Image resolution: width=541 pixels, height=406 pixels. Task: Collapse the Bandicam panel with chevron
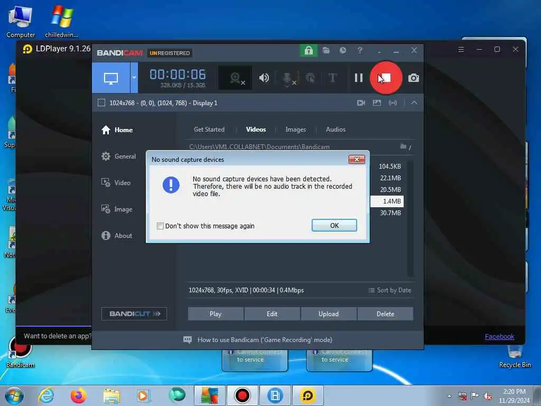tap(414, 103)
